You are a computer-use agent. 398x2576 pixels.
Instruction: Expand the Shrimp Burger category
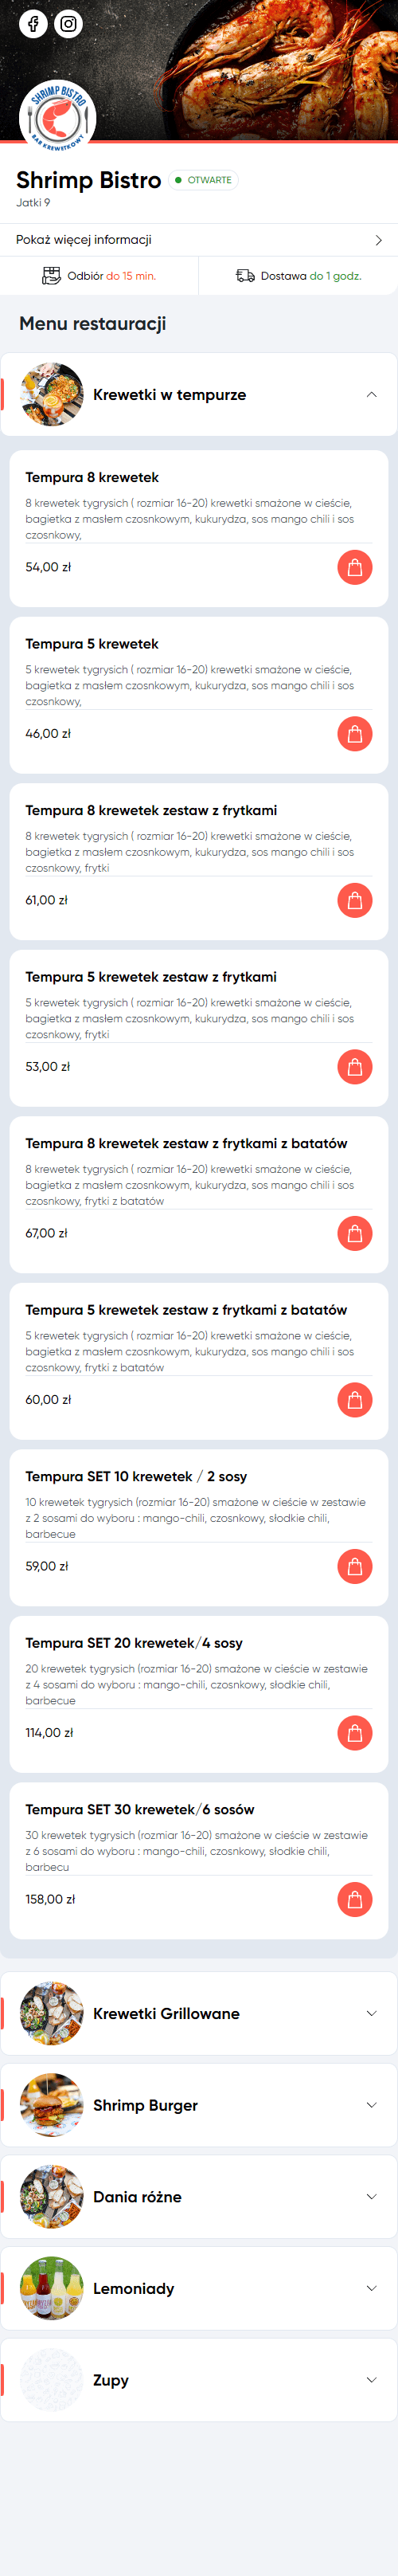tap(199, 2105)
